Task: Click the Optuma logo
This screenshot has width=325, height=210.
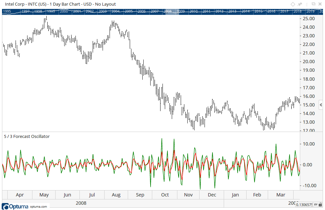Action: coord(15,206)
